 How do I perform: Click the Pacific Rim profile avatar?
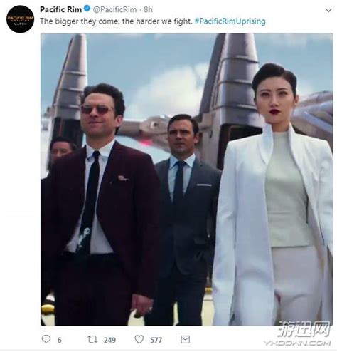20,19
